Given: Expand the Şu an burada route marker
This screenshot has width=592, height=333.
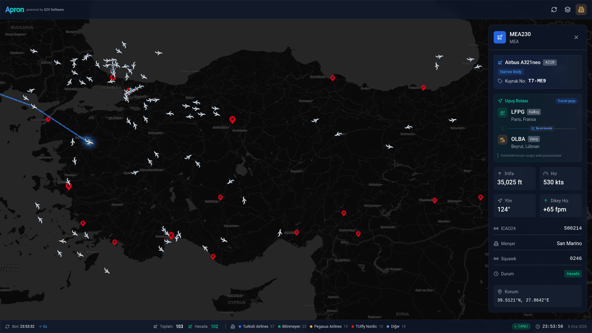Looking at the screenshot, I should point(541,128).
